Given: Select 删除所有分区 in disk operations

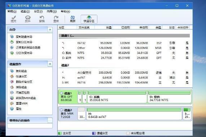Looking at the screenshot, I should [x=24, y=82].
